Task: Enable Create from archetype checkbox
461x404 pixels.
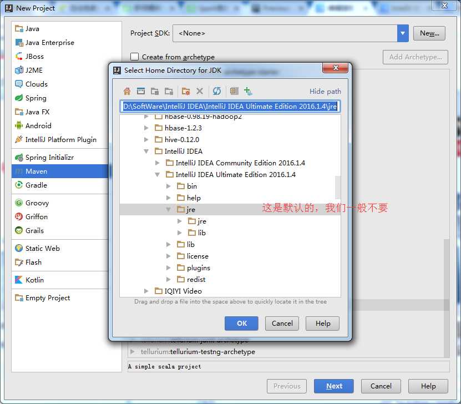Action: (134, 57)
